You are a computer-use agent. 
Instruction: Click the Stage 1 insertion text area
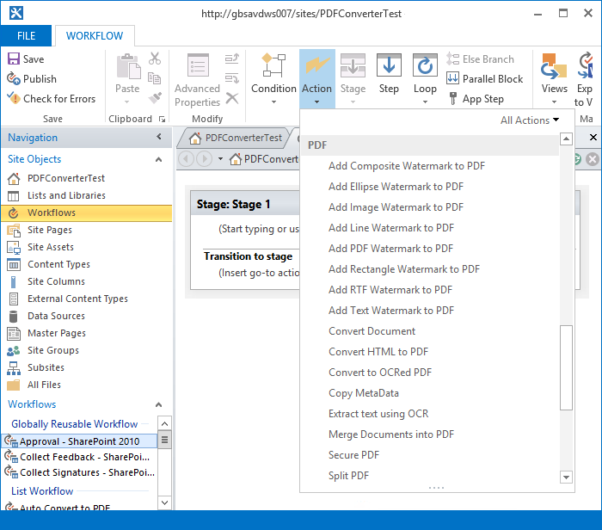(x=259, y=229)
